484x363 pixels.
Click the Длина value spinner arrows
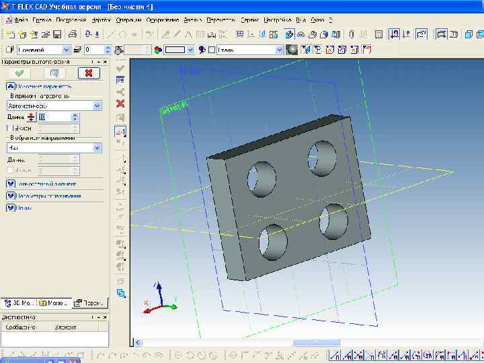tap(75, 117)
